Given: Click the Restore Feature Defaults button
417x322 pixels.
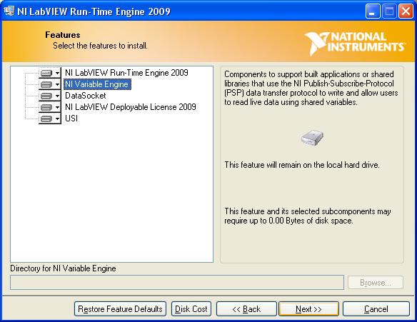Looking at the screenshot, I should point(120,309).
